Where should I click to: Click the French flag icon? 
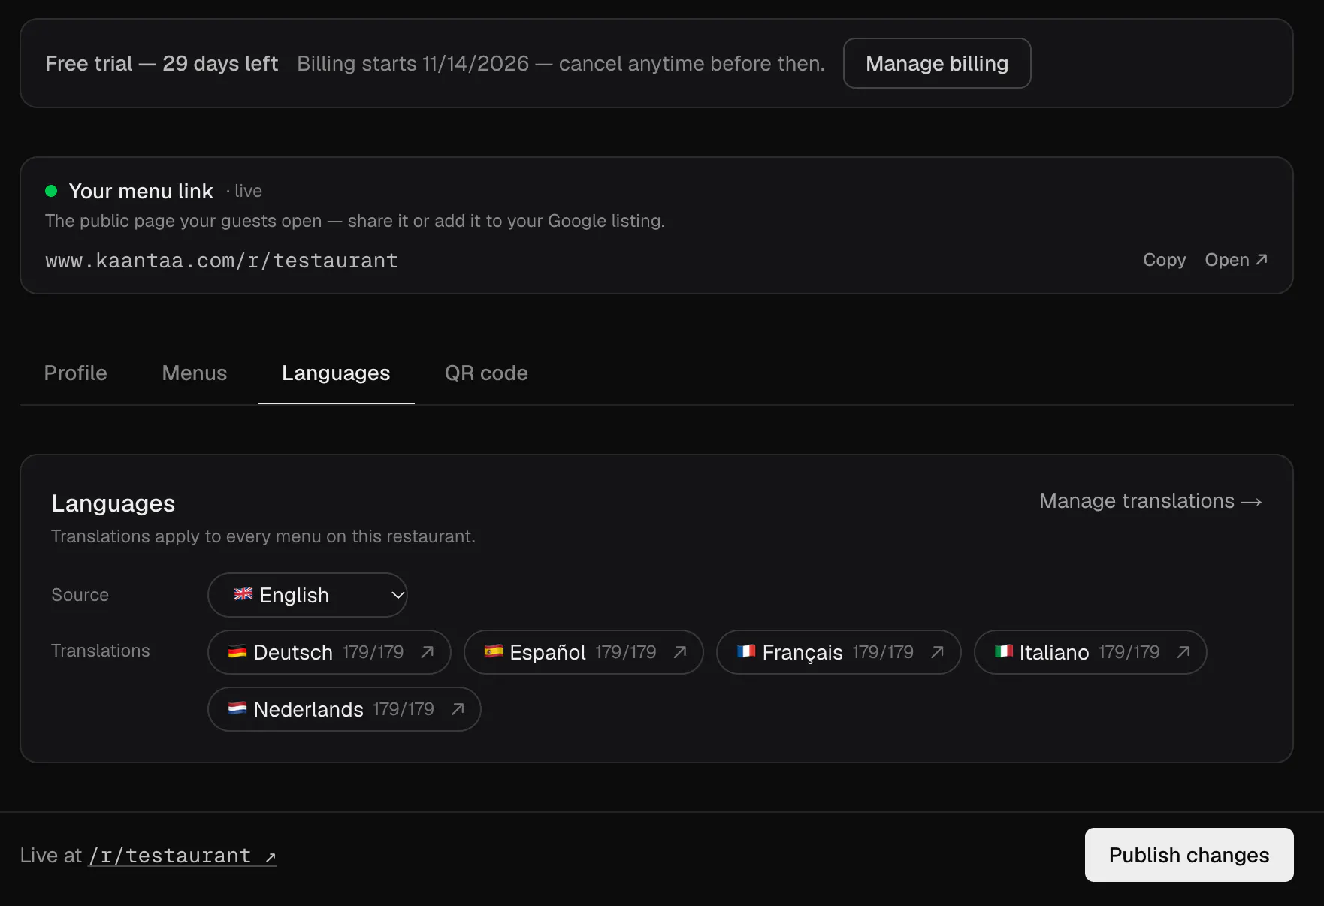(x=746, y=651)
